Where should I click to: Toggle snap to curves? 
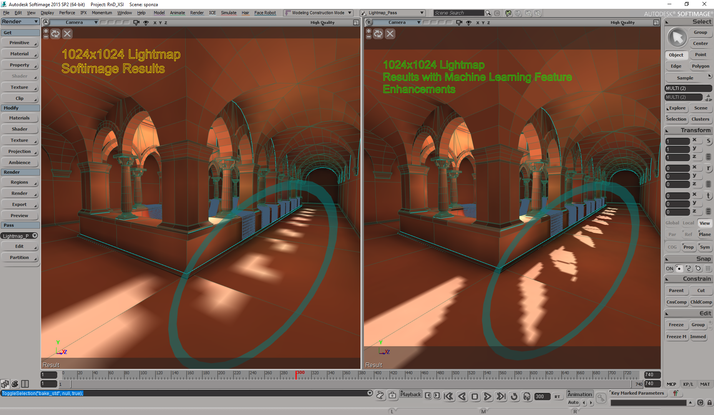[689, 269]
